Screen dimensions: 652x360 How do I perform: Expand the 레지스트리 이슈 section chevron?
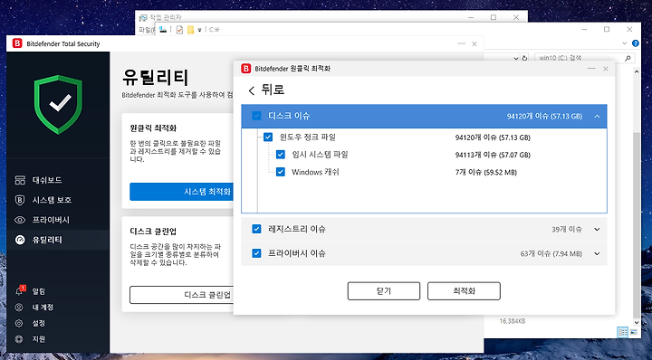point(597,229)
